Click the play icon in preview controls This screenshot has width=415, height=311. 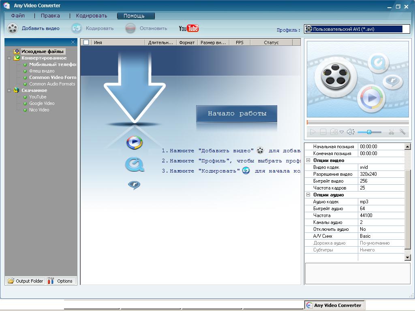point(312,132)
